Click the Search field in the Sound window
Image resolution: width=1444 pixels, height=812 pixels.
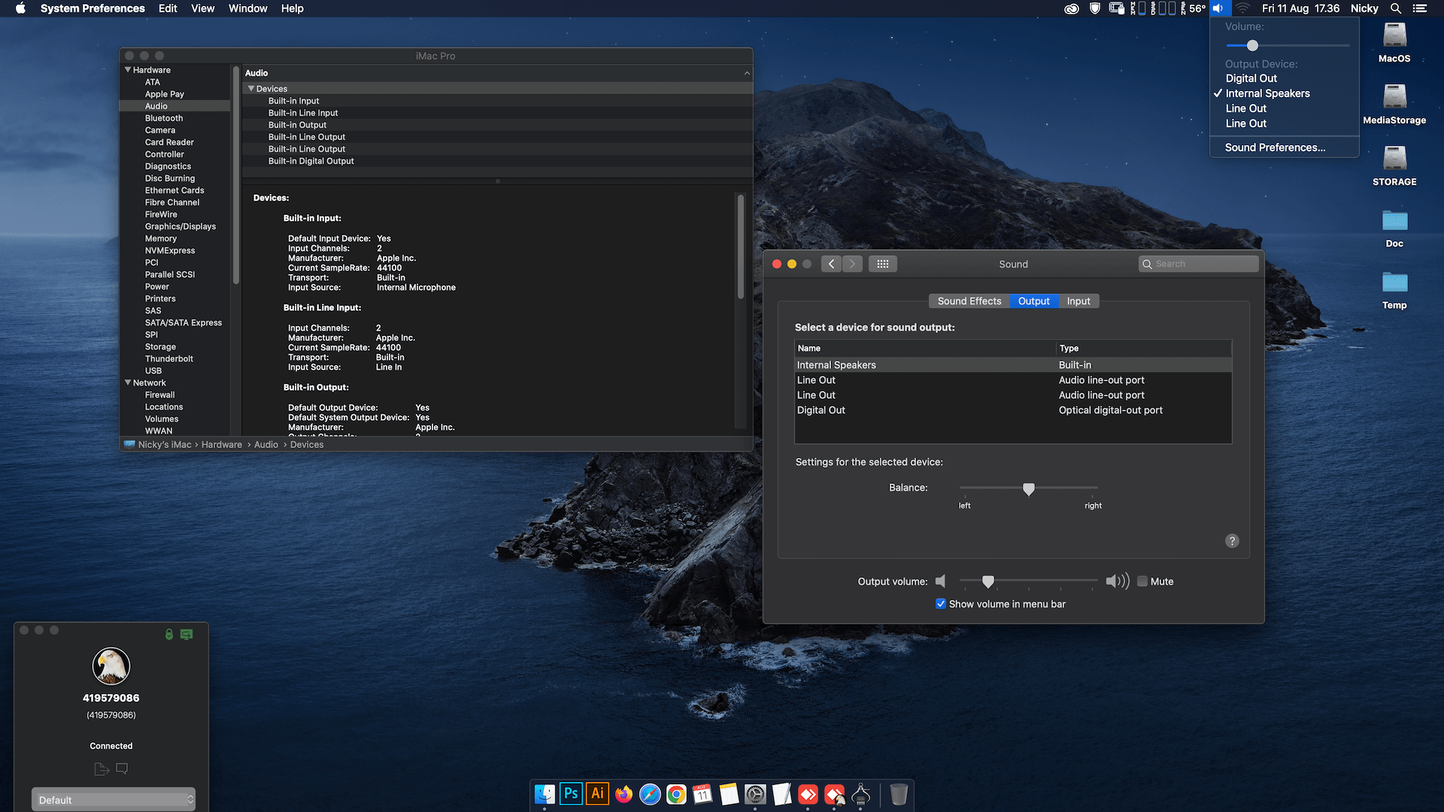[1198, 264]
